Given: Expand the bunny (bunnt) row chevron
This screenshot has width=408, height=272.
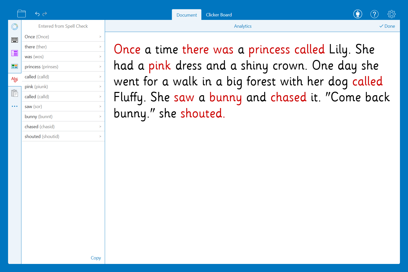Looking at the screenshot, I should [x=100, y=117].
